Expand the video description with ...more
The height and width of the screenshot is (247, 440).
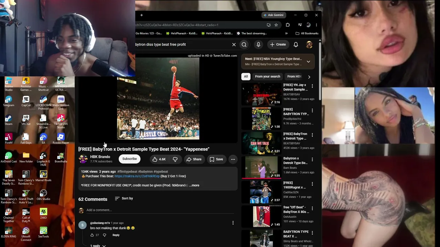pos(194,185)
